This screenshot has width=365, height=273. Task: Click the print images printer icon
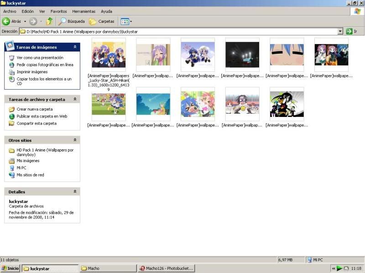click(12, 72)
